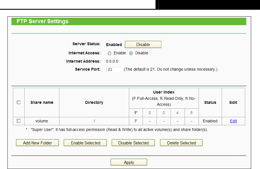Open the Edit link for volume share
The height and width of the screenshot is (169, 260).
[233, 121]
